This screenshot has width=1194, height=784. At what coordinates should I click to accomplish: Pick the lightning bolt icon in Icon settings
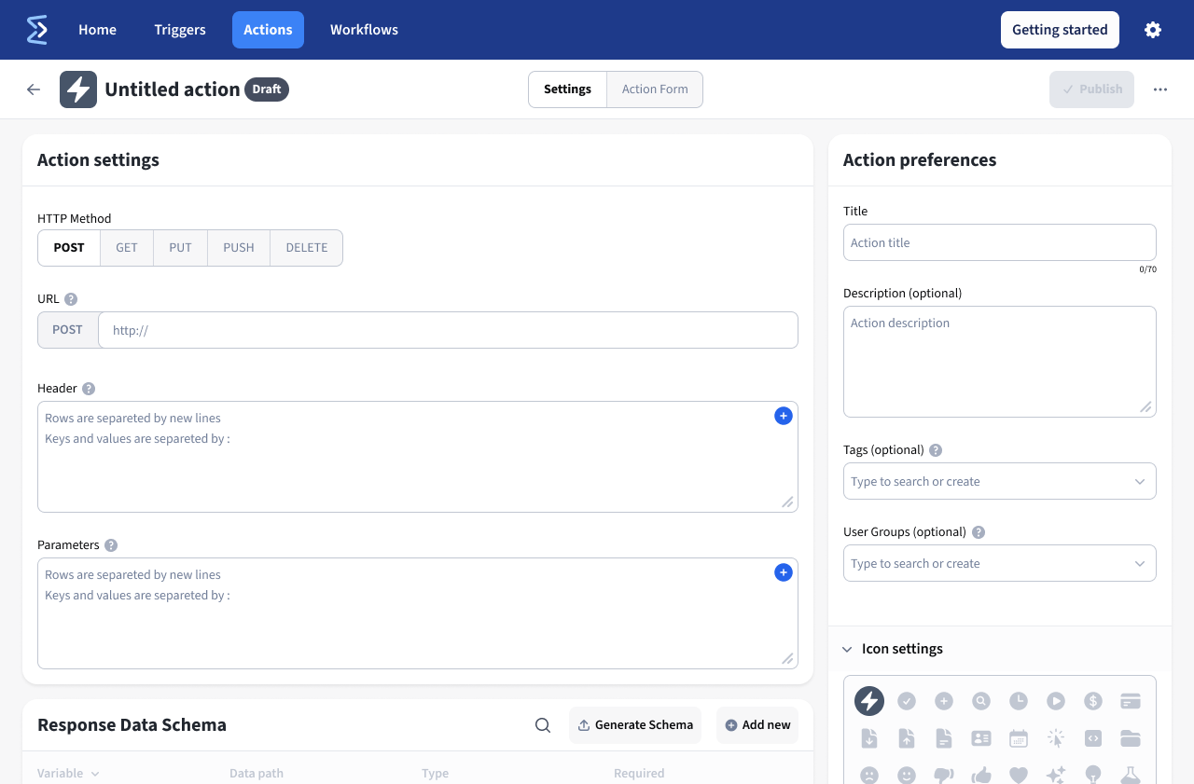click(x=869, y=701)
